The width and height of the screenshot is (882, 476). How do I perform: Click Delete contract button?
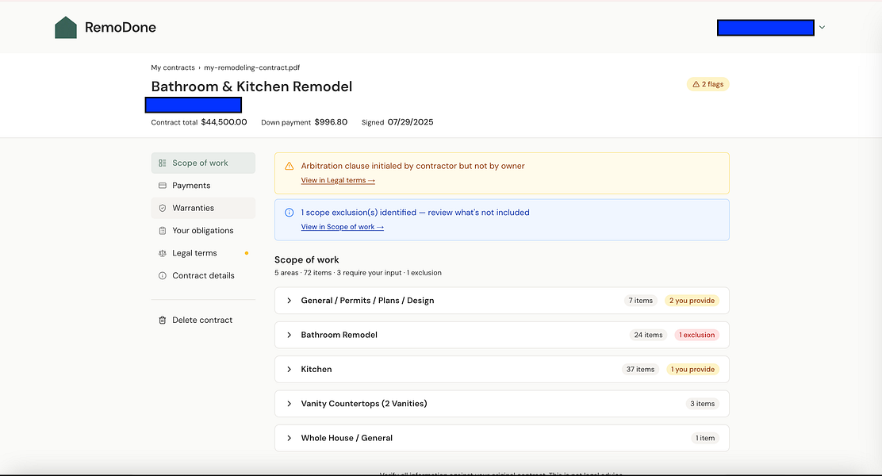pos(203,320)
